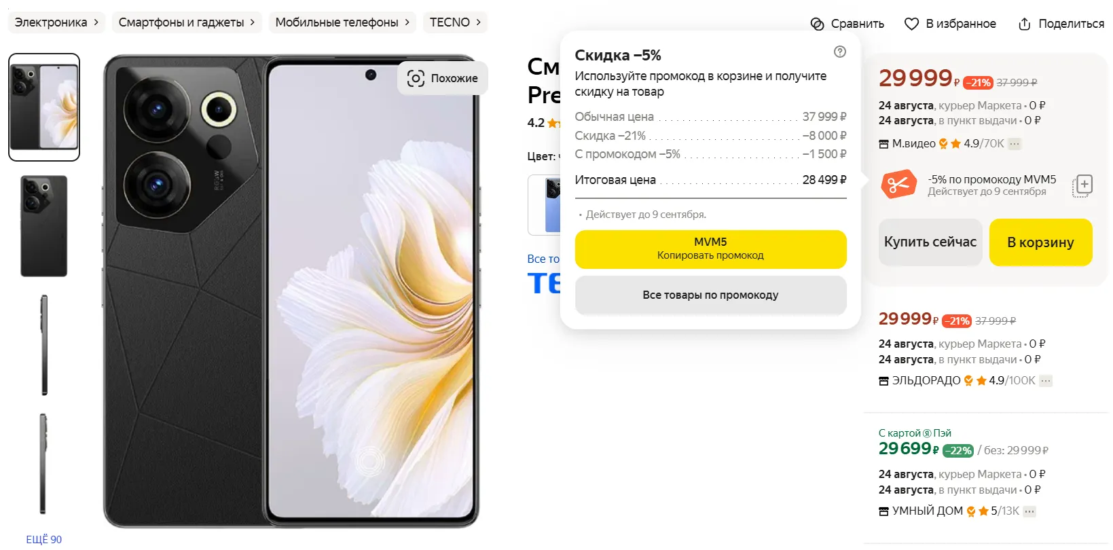This screenshot has height=550, width=1113.
Task: Open the М.видео offer more-options dots
Action: 1015,144
